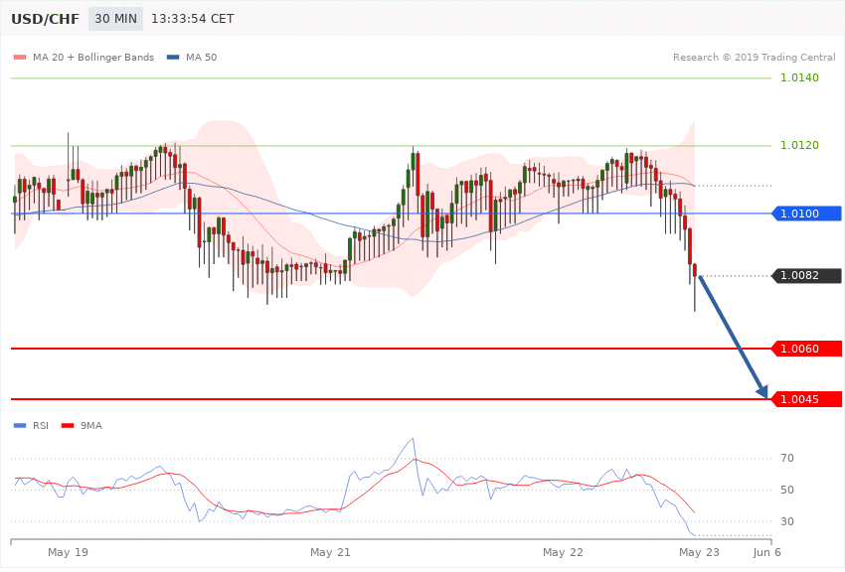This screenshot has width=845, height=572.
Task: Click the RSI legend label
Action: click(41, 426)
